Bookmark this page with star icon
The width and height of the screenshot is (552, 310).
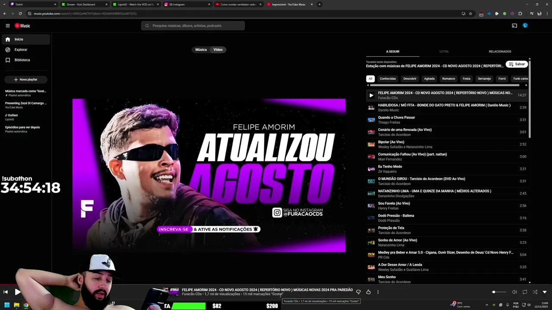click(x=470, y=13)
